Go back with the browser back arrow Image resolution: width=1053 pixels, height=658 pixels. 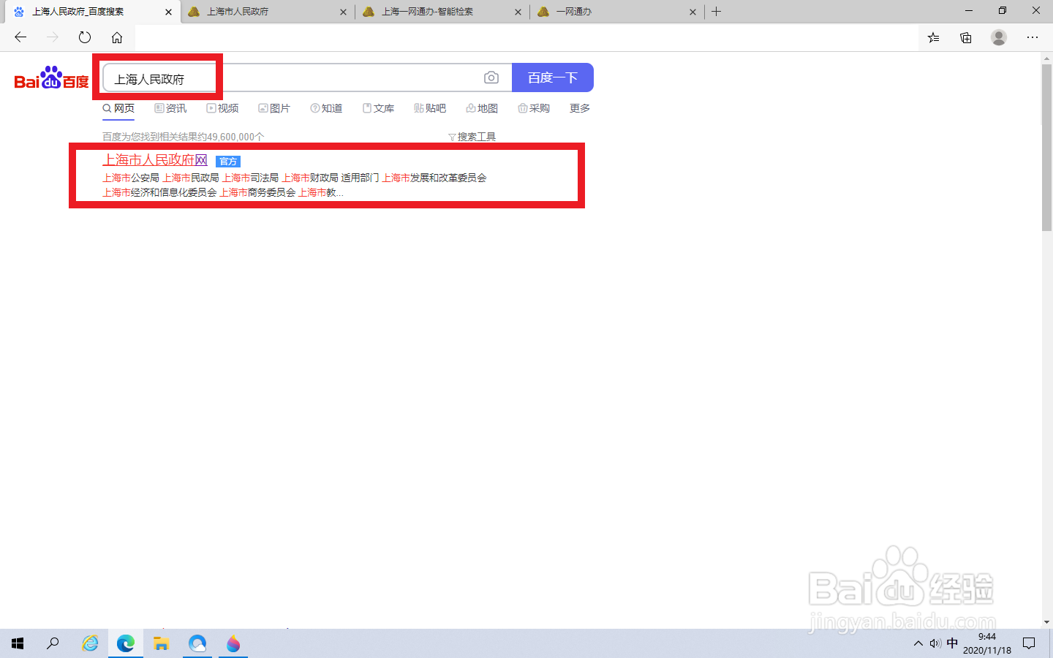click(20, 37)
